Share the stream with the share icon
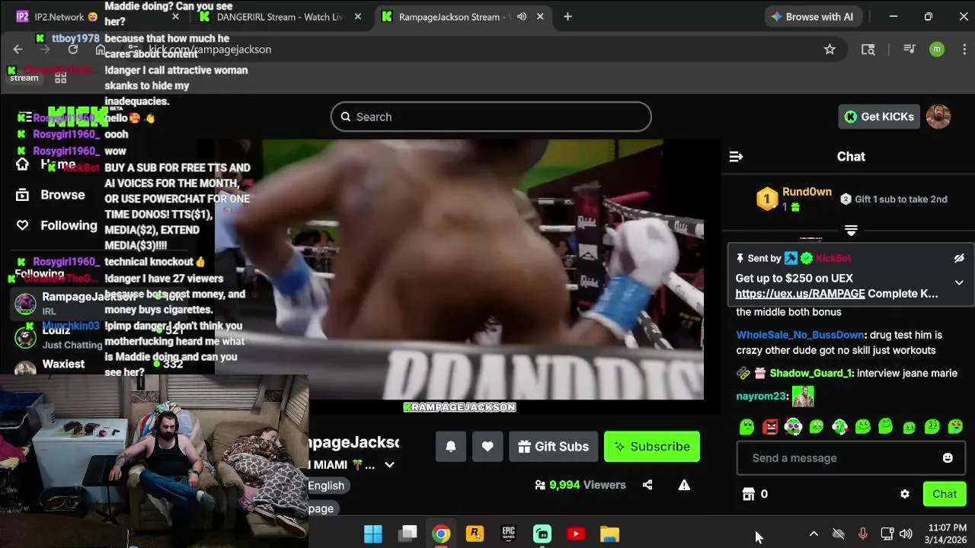Image resolution: width=975 pixels, height=548 pixels. coord(647,485)
